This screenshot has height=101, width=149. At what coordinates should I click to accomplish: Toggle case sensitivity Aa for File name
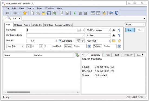pos(114,30)
